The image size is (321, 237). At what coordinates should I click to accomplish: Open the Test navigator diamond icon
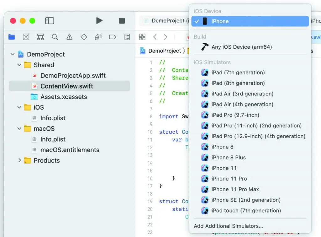tap(84, 37)
